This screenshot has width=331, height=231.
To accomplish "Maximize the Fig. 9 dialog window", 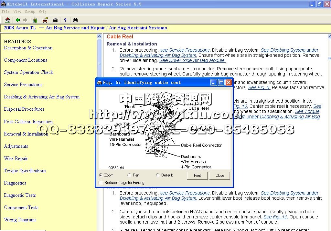I will pyautogui.click(x=221, y=83).
